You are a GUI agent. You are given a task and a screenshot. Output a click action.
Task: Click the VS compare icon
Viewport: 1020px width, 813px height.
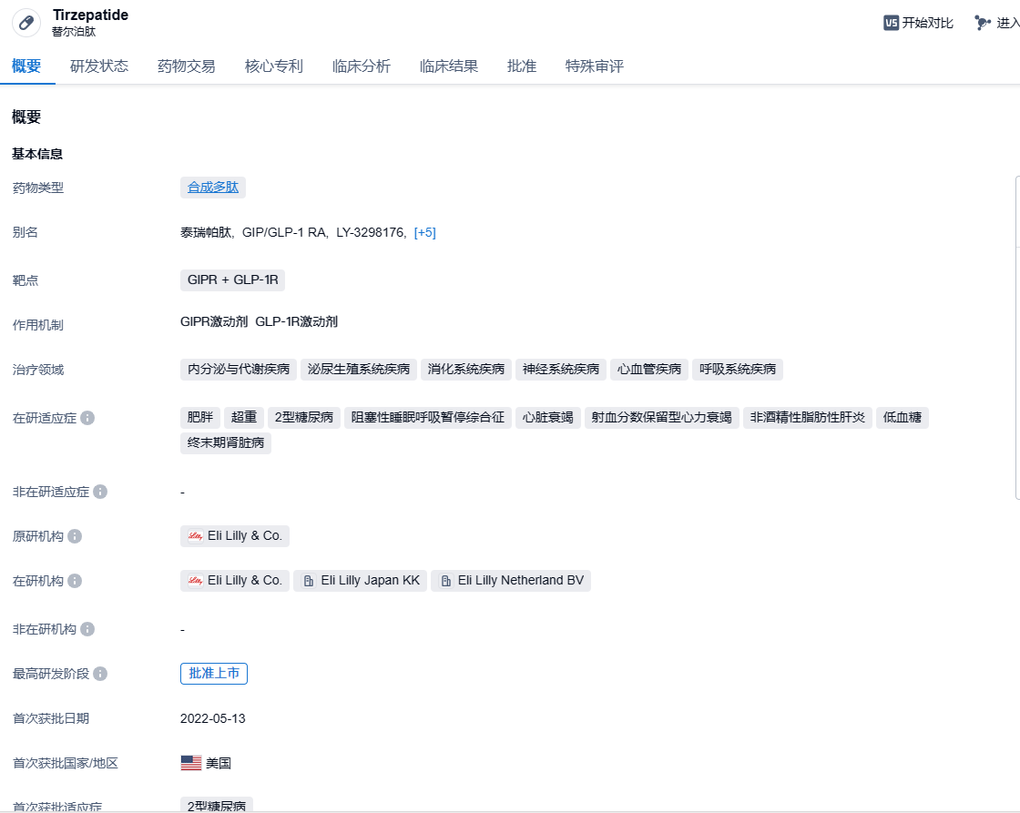point(891,23)
